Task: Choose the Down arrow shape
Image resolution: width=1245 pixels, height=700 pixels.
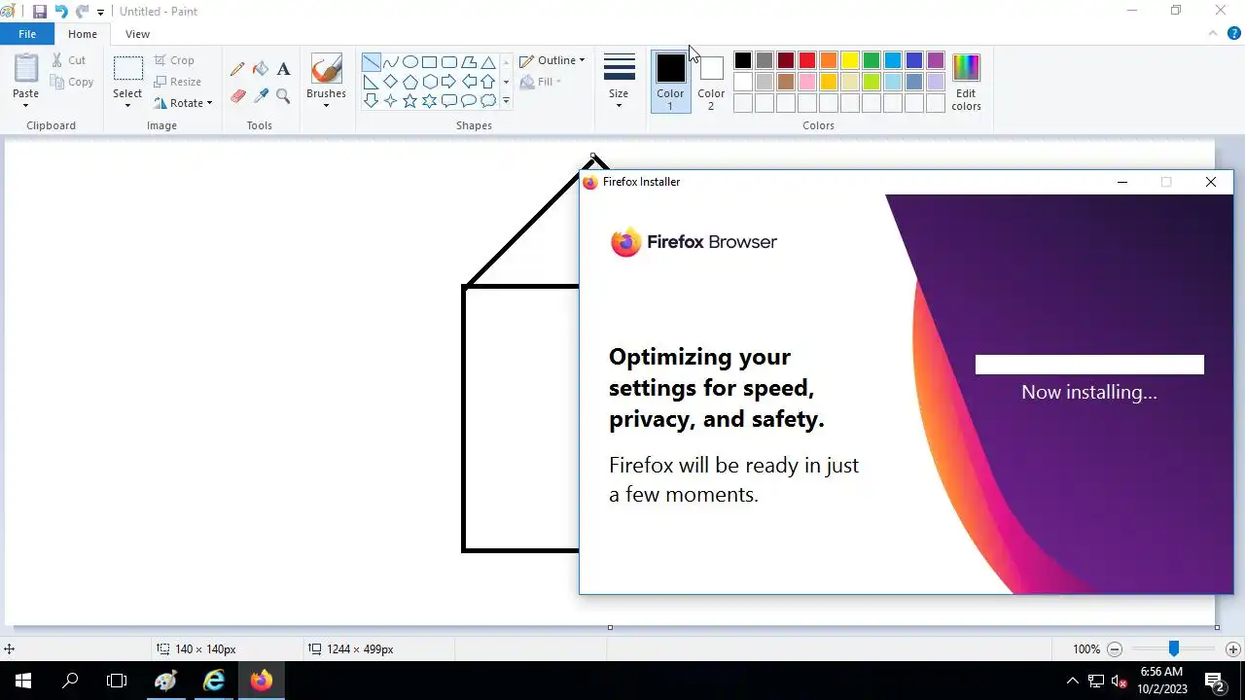Action: [x=371, y=101]
